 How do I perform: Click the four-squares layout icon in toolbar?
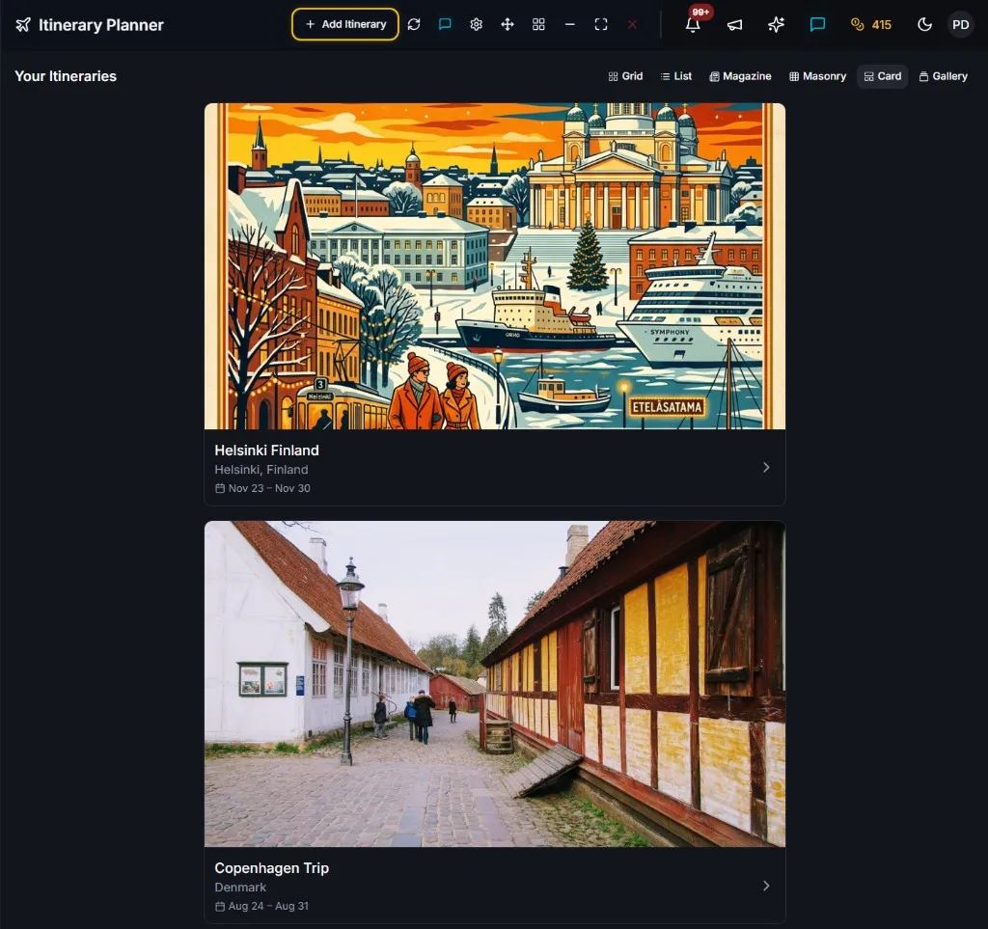pos(538,24)
